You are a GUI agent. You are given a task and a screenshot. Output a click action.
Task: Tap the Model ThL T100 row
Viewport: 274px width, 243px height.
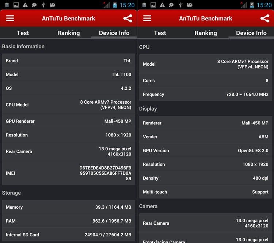(69, 74)
